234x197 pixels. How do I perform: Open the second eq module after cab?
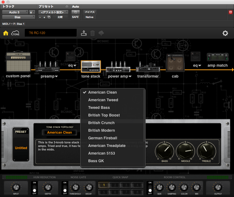pos(195,57)
